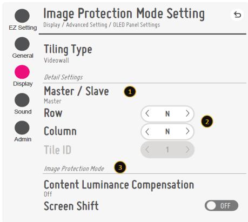Click callout marker number 1

130,92
